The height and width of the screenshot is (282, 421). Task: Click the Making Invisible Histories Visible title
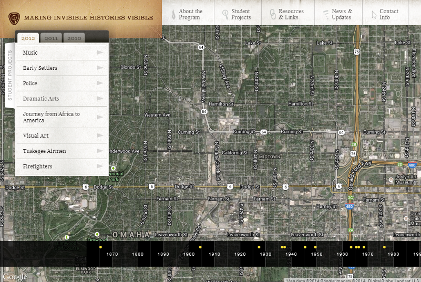coord(89,18)
